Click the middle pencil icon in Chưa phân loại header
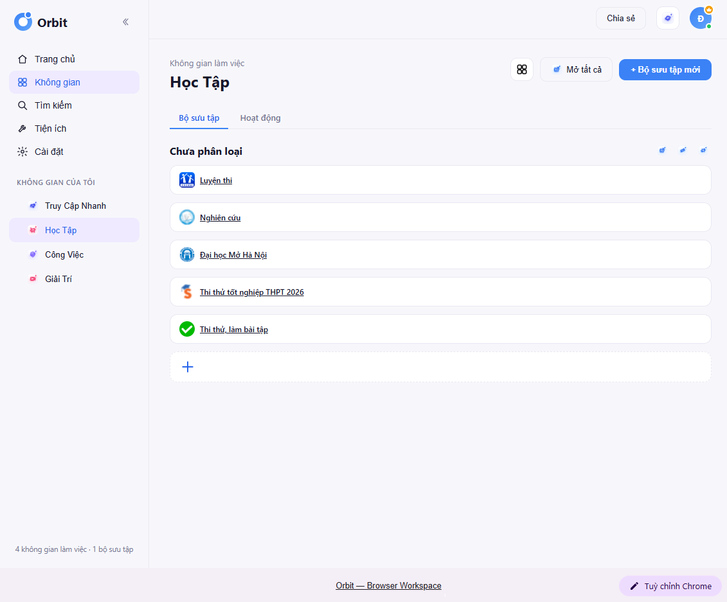Viewport: 727px width, 602px height. click(x=683, y=150)
